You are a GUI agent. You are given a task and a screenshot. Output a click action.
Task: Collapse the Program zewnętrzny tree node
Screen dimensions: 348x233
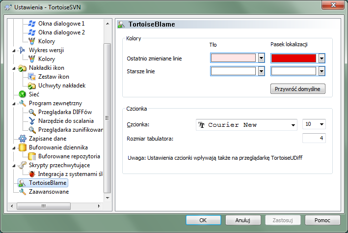click(14, 104)
